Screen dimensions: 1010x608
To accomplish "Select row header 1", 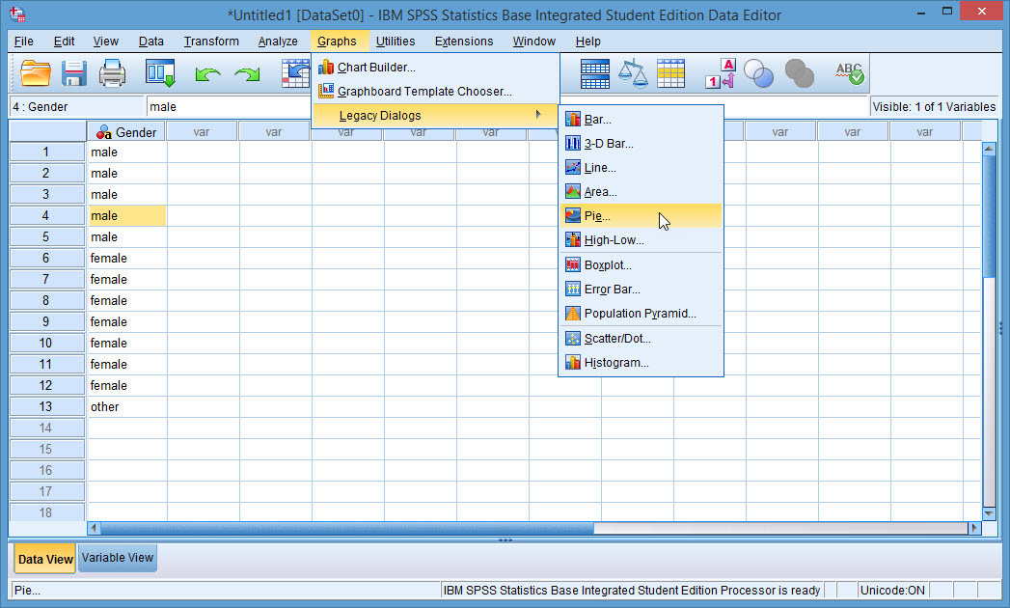I will pos(45,152).
